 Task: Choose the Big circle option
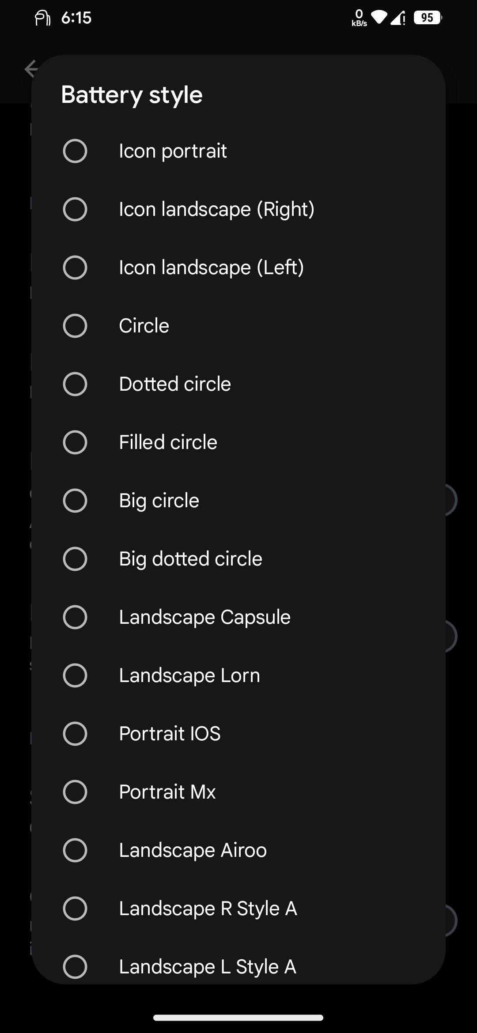[238, 501]
